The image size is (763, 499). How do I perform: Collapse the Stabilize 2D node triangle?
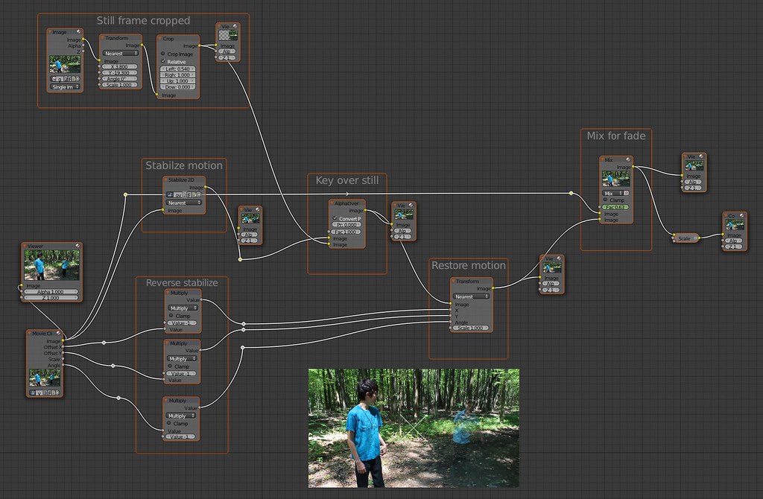click(166, 179)
